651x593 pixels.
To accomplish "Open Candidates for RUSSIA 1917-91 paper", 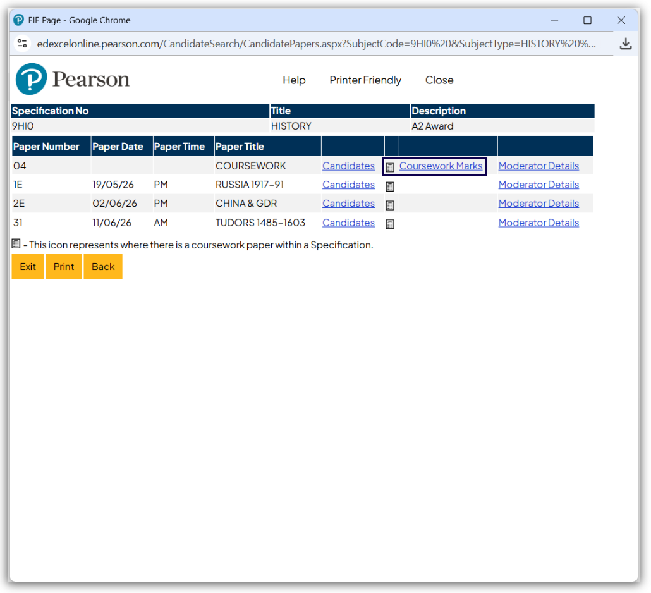I will point(348,185).
